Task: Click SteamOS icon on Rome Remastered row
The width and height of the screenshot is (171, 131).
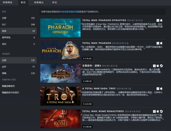Action: (161, 111)
